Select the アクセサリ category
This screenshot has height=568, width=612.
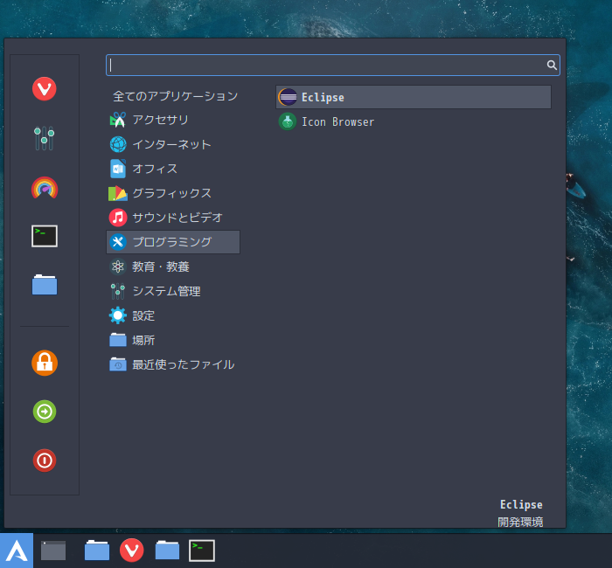[173, 120]
